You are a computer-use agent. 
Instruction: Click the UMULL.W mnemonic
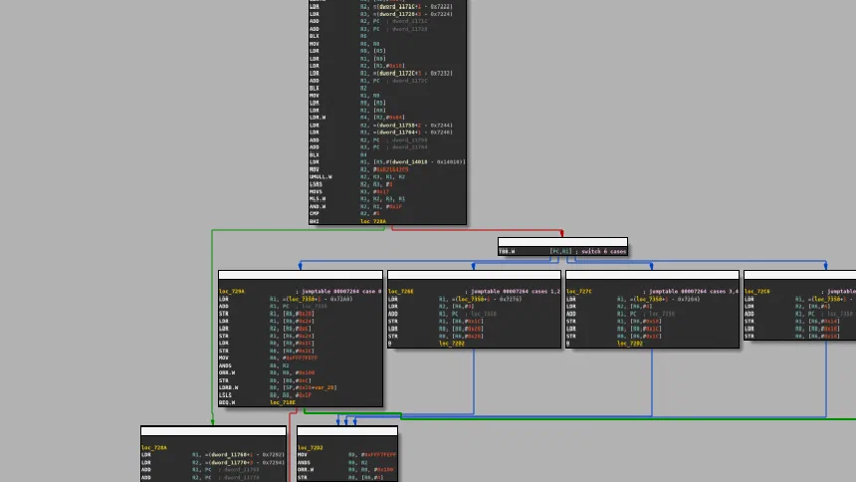coord(321,177)
